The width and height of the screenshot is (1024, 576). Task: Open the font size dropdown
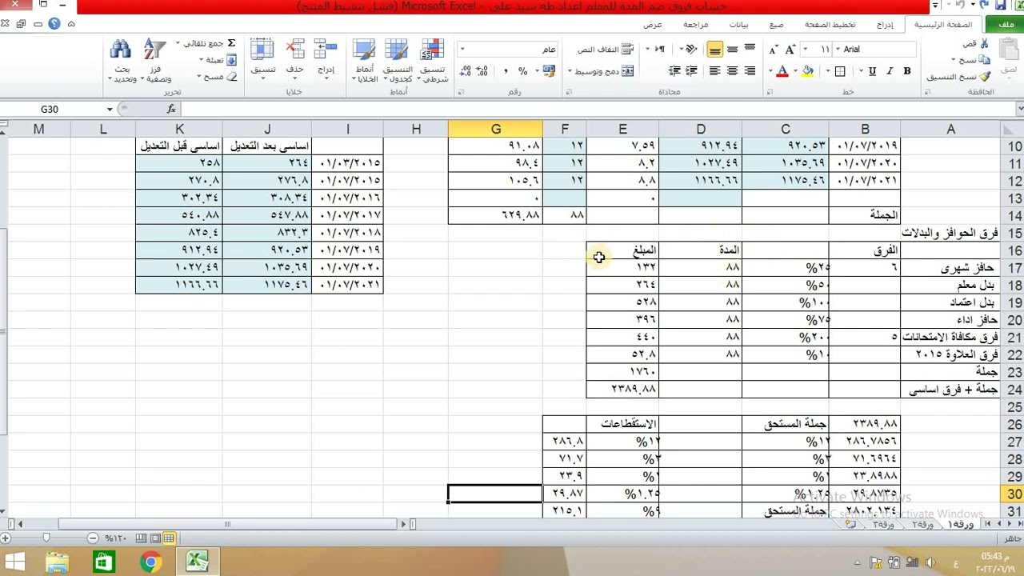click(804, 50)
